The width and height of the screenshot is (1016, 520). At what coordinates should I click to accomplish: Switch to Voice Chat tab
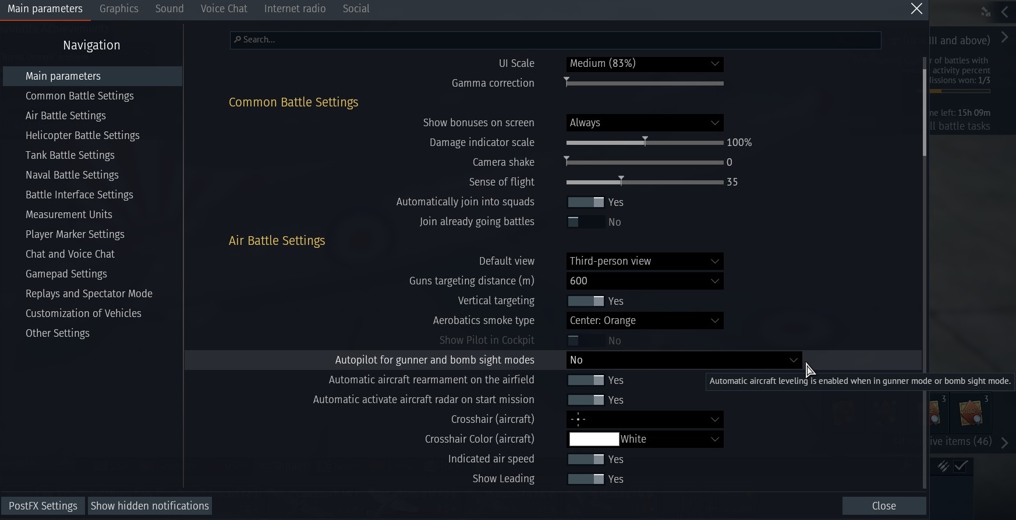(224, 9)
